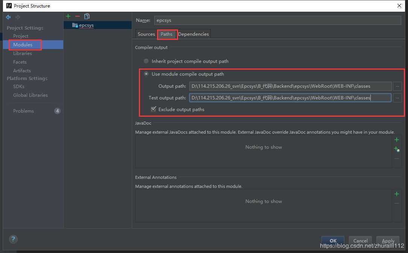Switch to the Dependencies tab

click(193, 34)
